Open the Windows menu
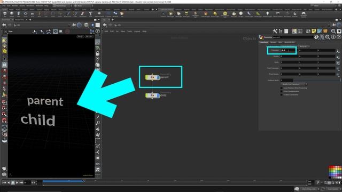This screenshot has width=342, height=192. click(30, 6)
